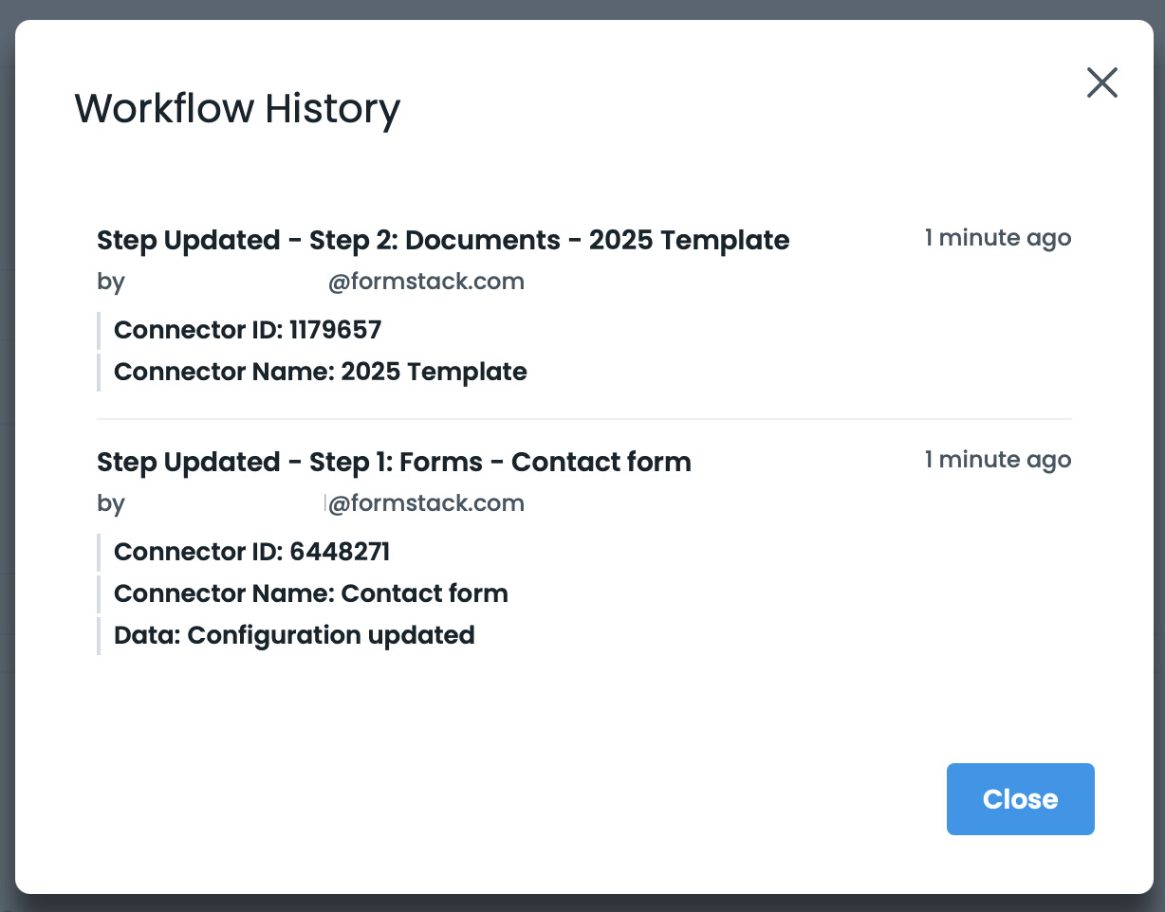Image resolution: width=1165 pixels, height=912 pixels.
Task: Click the Data: Configuration updated line
Action: click(x=294, y=635)
